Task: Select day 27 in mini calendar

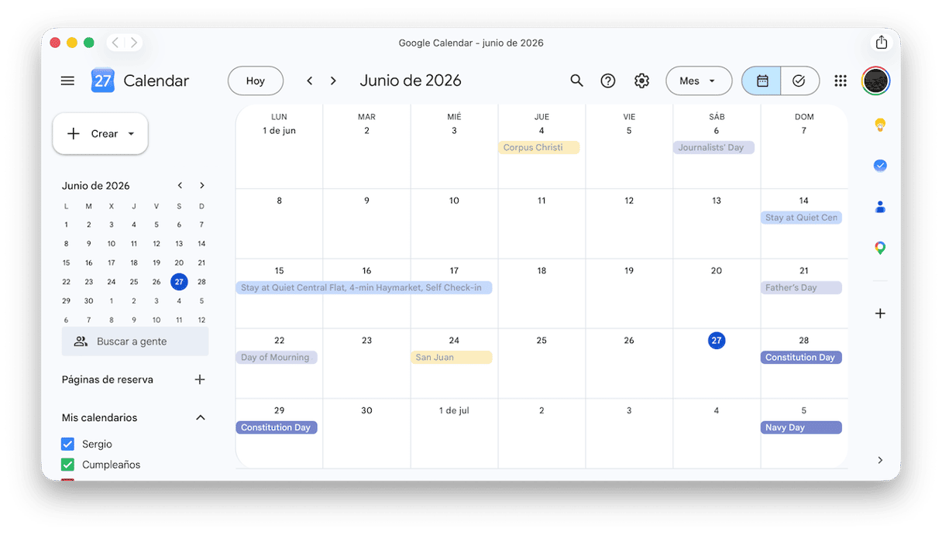Action: click(x=179, y=282)
